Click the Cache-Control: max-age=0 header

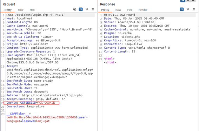tap(27, 26)
